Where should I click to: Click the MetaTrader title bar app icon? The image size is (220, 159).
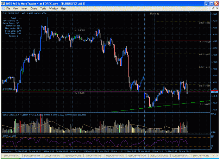coord(3,4)
